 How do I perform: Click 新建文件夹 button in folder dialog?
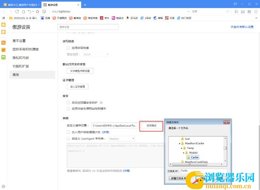[x=178, y=178]
